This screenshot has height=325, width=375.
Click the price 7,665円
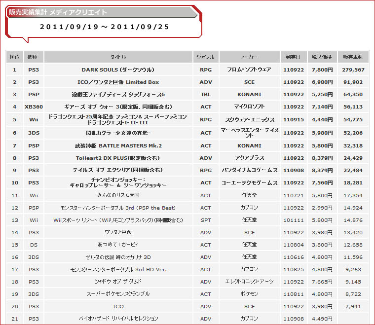[x=322, y=282]
